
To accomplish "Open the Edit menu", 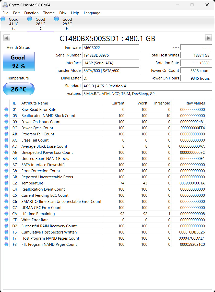I will pos(16,13).
